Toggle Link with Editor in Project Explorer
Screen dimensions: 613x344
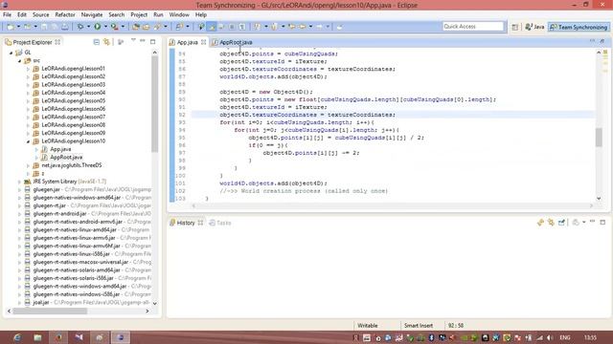[x=106, y=42]
